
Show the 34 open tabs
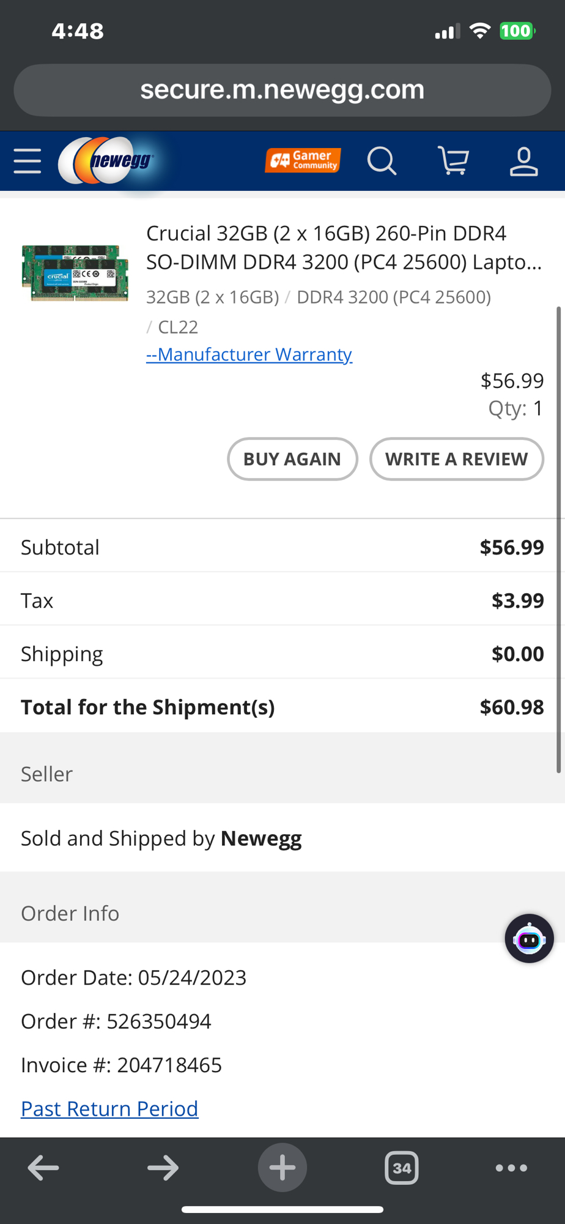coord(401,1168)
